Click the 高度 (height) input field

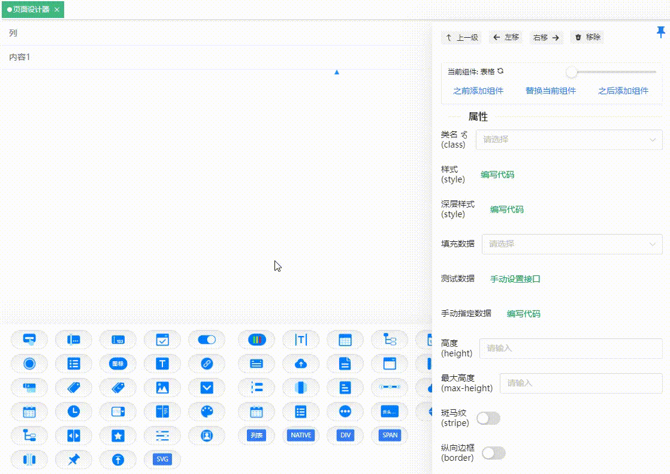pyautogui.click(x=569, y=349)
